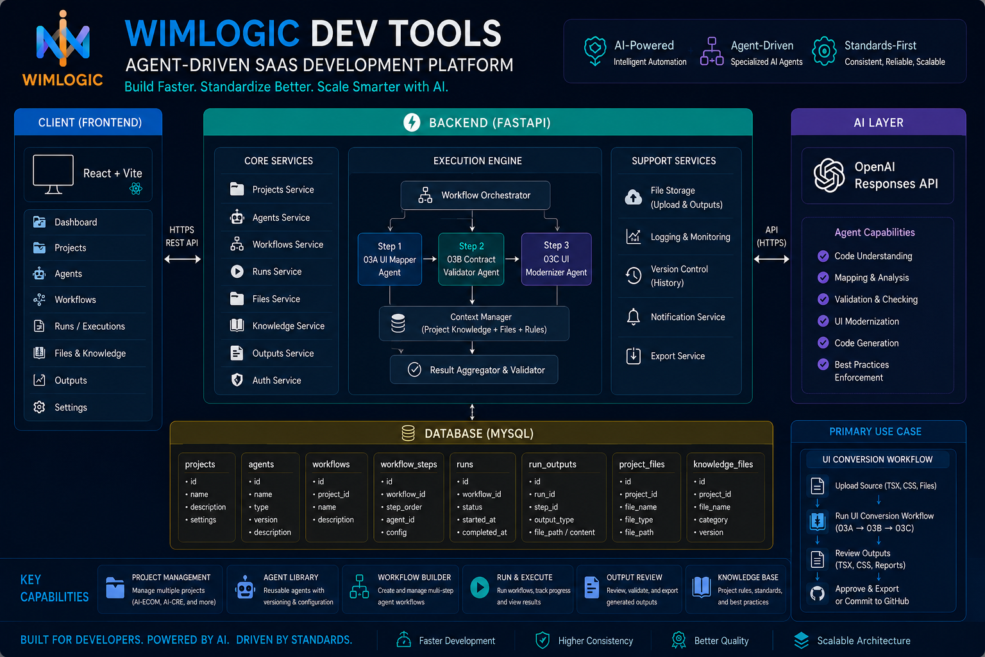Screen dimensions: 985x657
Task: Click the workflow_steps table card
Action: click(x=408, y=497)
